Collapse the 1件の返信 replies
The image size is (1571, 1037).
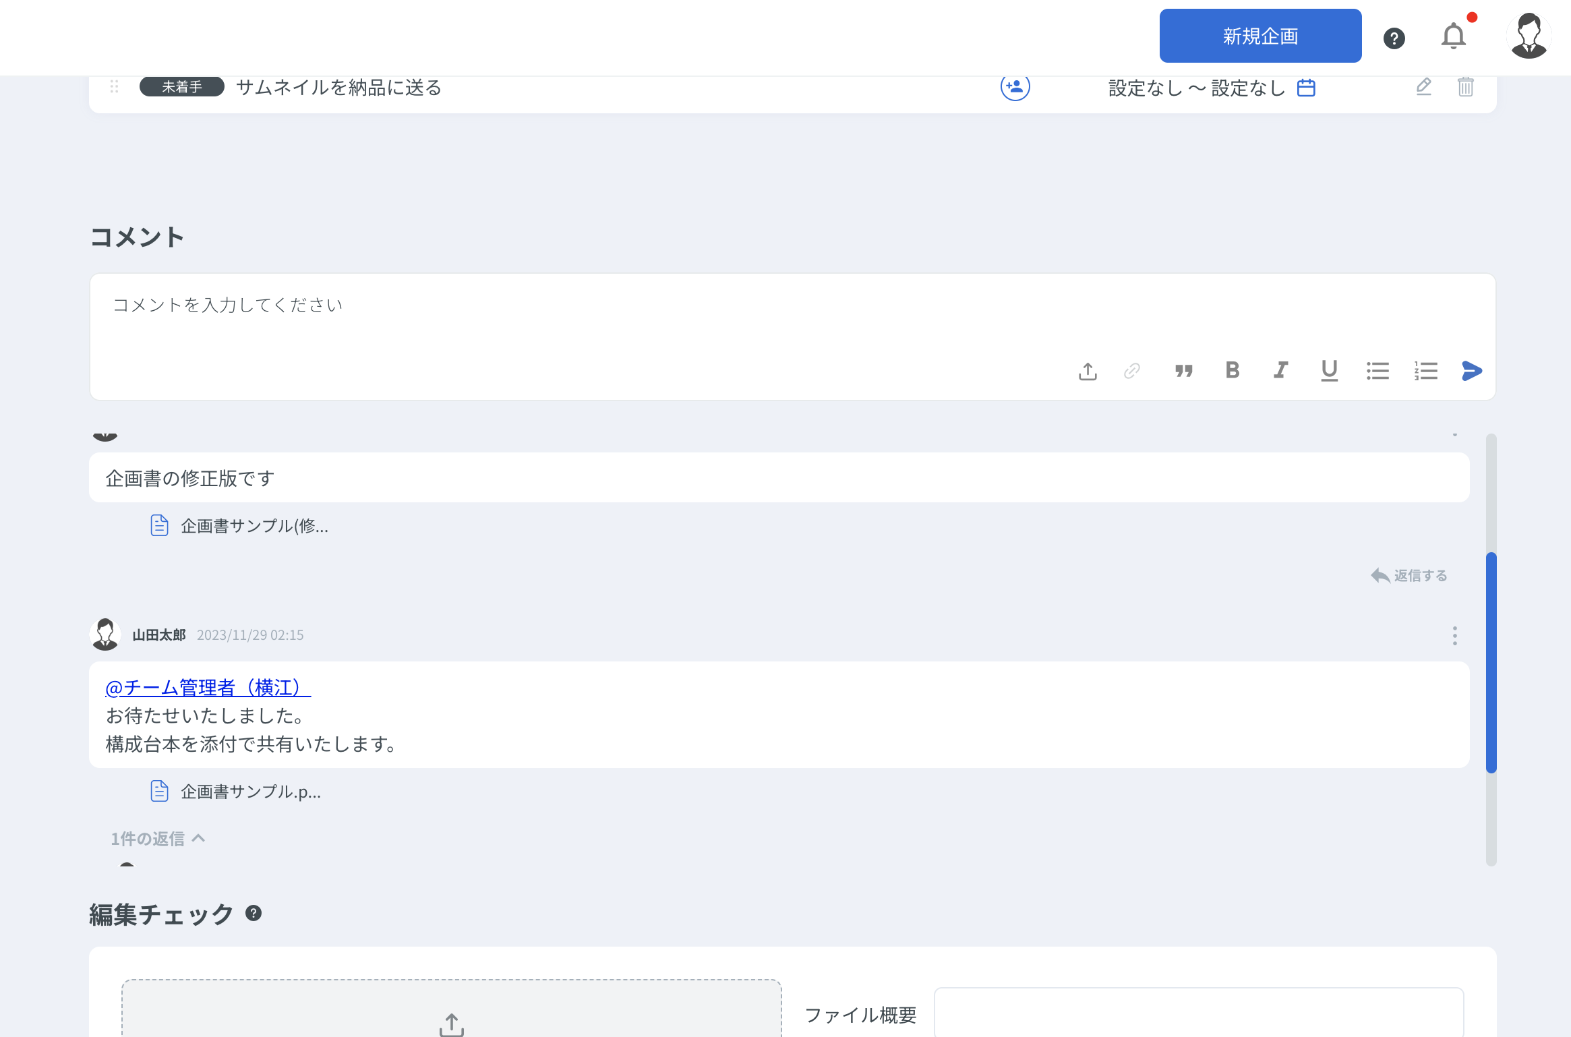point(158,839)
